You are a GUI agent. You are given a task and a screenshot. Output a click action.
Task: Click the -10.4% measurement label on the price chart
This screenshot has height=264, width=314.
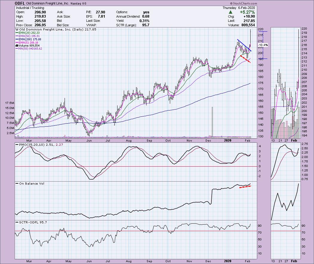click(x=263, y=45)
